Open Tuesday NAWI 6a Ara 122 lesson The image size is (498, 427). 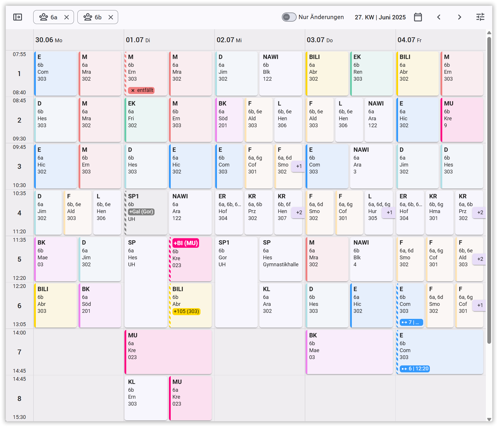click(x=190, y=212)
